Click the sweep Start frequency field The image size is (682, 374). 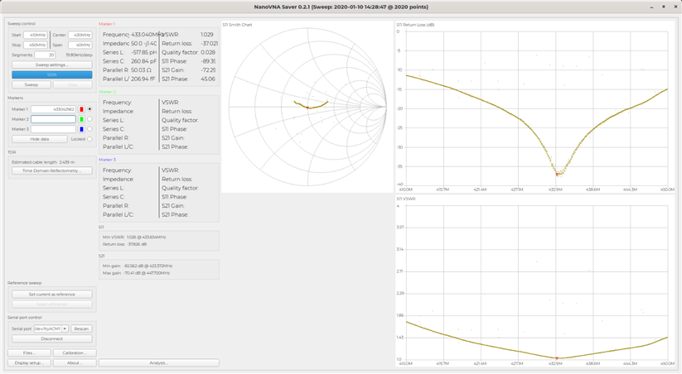pos(36,36)
